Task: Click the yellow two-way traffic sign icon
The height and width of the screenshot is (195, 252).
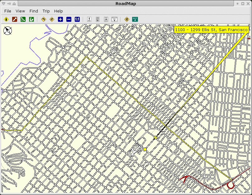Action: tap(126, 19)
